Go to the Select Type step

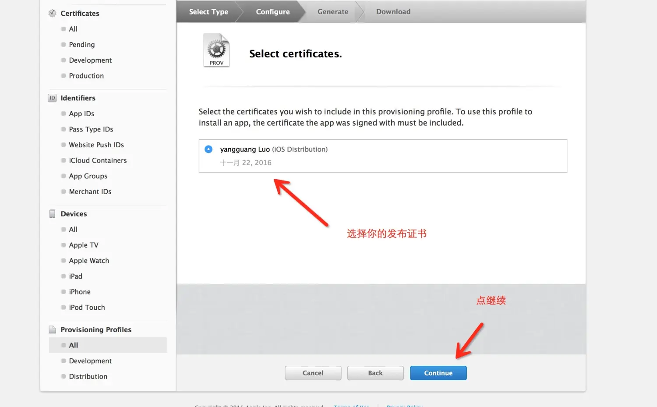click(x=208, y=12)
